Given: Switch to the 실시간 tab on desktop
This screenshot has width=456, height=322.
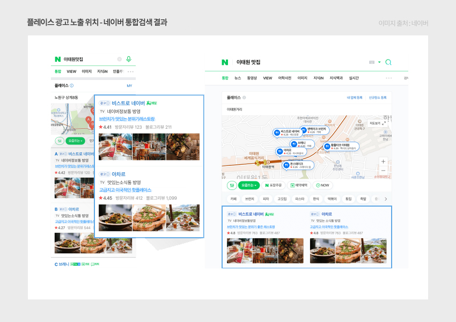Looking at the screenshot, I should [x=354, y=78].
